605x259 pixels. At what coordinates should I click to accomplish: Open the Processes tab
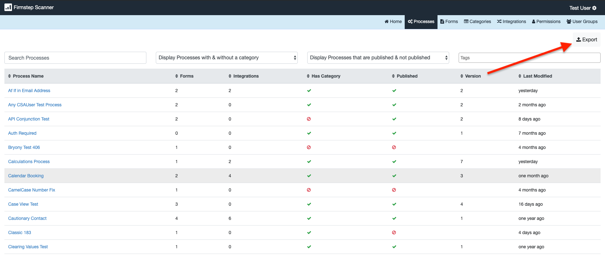tap(421, 21)
